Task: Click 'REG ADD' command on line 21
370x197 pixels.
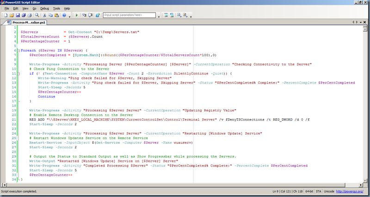Action: 37,120
